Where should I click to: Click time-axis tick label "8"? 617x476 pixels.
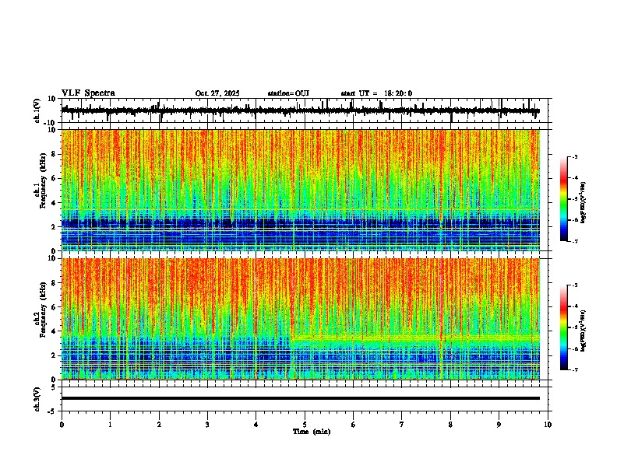tap(450, 425)
